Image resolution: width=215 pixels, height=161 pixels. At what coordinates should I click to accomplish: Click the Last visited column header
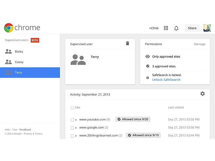point(176,107)
